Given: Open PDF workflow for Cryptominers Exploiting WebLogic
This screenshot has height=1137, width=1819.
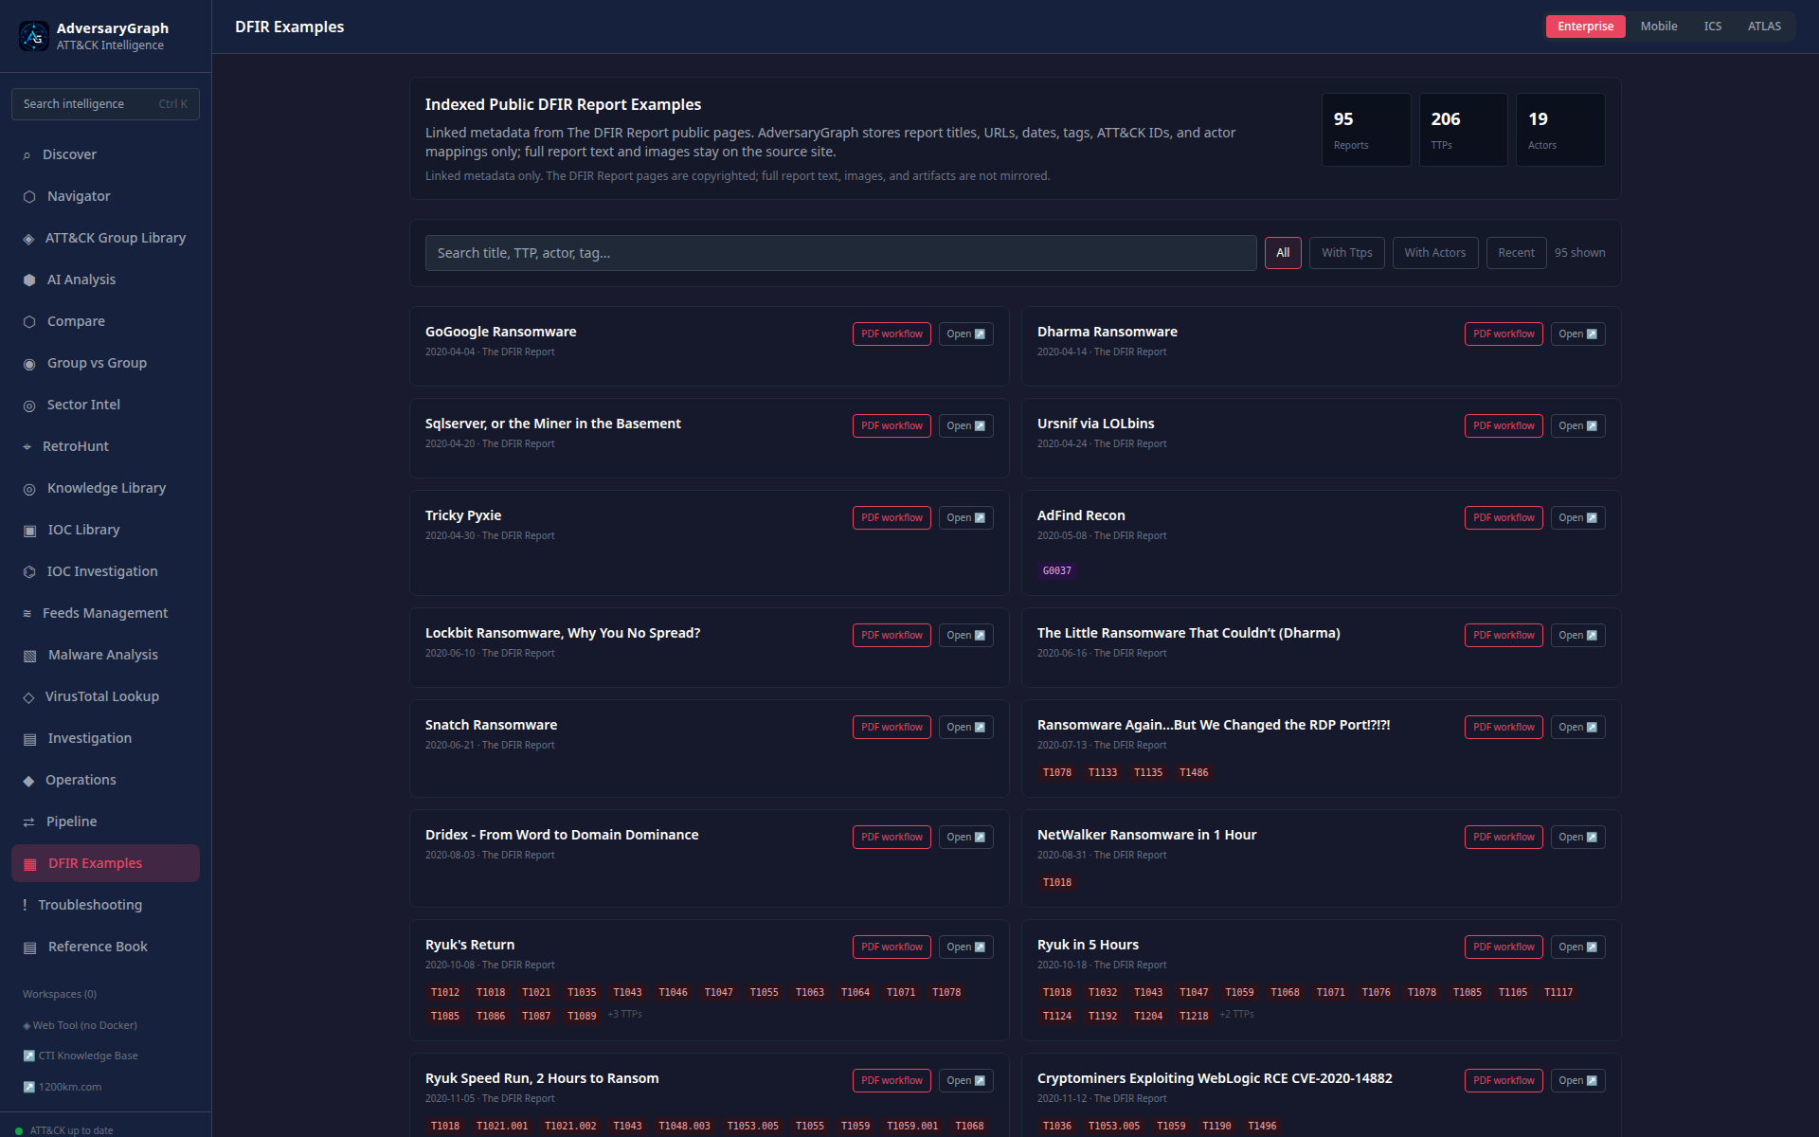Looking at the screenshot, I should 1504,1081.
